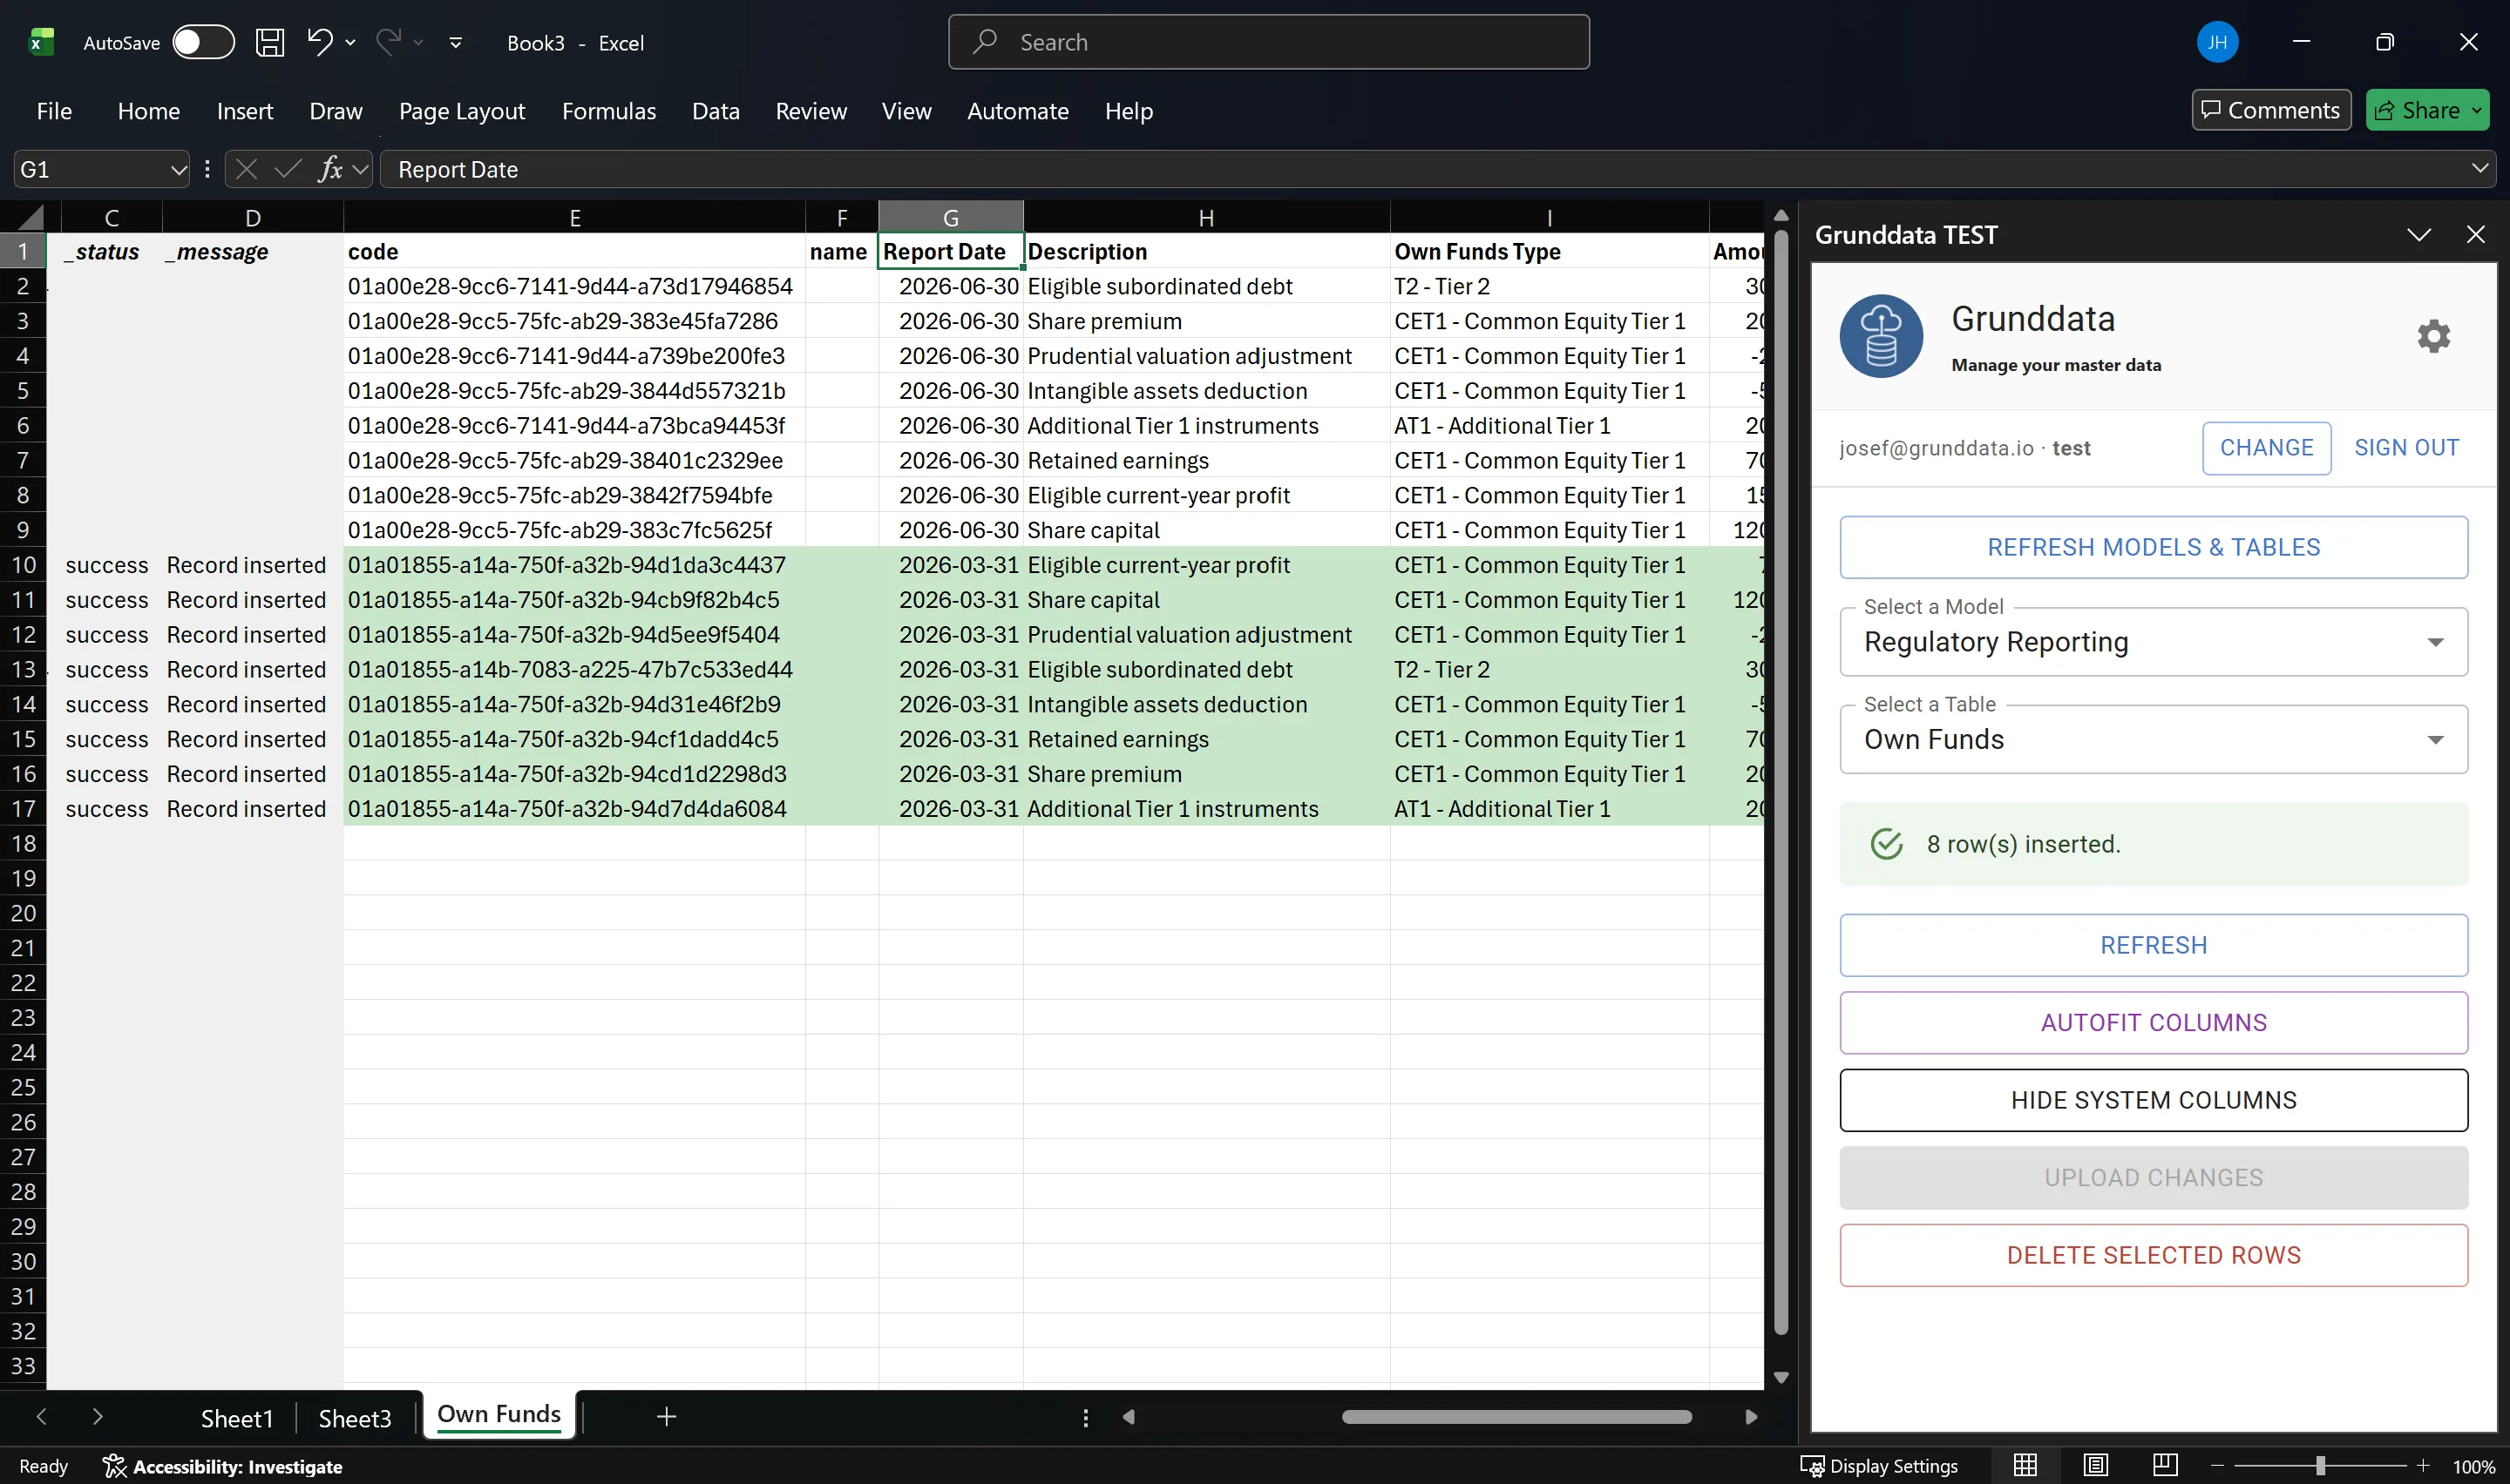Open the Data ribbon tab

coord(716,111)
